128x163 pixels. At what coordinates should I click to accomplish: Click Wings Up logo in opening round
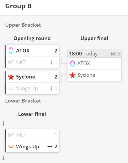coord(11,89)
